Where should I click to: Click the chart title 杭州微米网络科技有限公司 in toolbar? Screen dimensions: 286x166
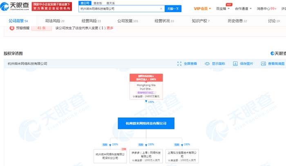pyautogui.click(x=27, y=63)
